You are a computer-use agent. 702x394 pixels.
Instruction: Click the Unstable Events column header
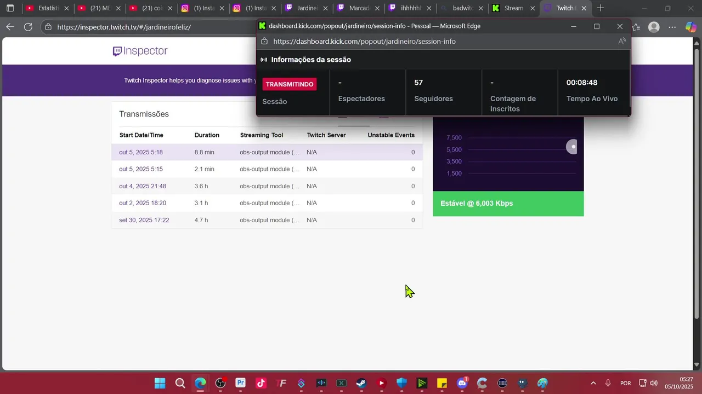391,135
